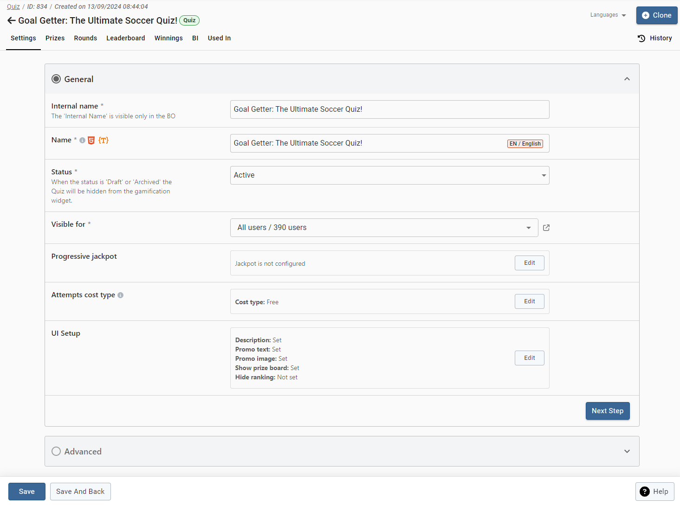Collapse the General section with chevron
The image size is (680, 505).
[627, 79]
